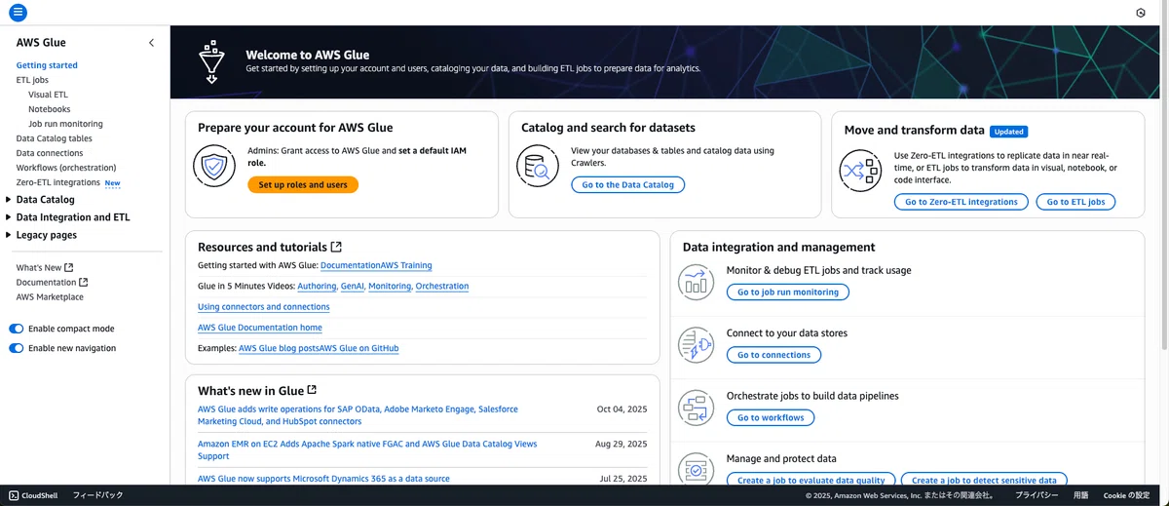Click Create a job to detect sensitive data
Viewport: 1169px width, 506px height.
(x=984, y=480)
